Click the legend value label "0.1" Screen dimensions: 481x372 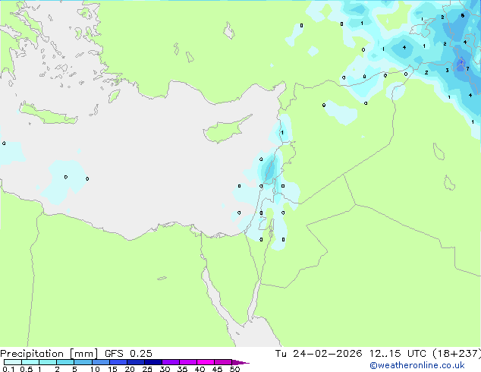8,369
